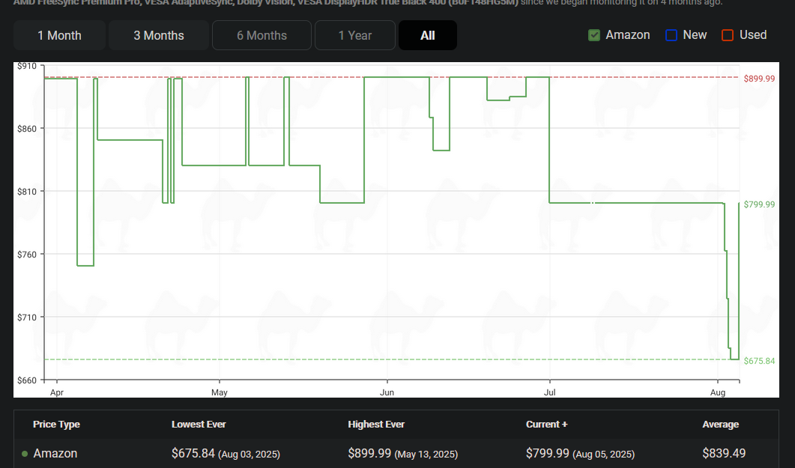
Task: Enable the Used price checkbox
Action: pos(728,35)
